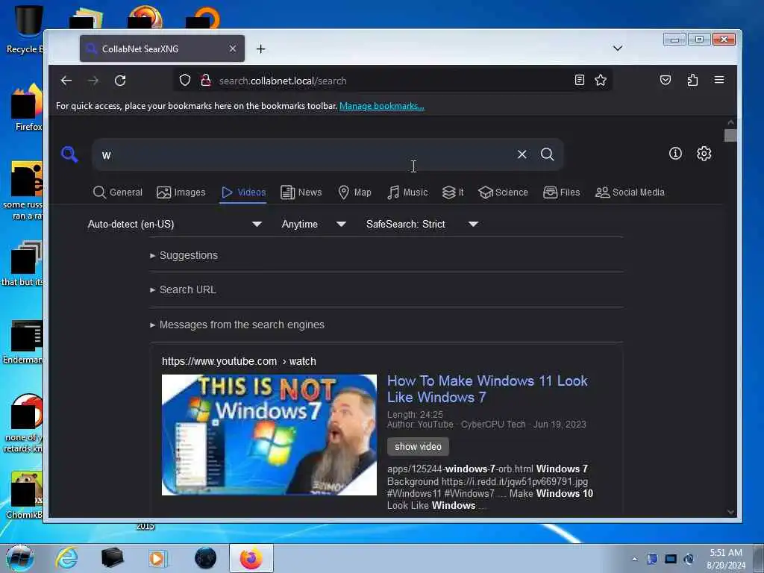The width and height of the screenshot is (764, 573).
Task: Close the CollabNet SearXNG tab
Action: tap(233, 48)
